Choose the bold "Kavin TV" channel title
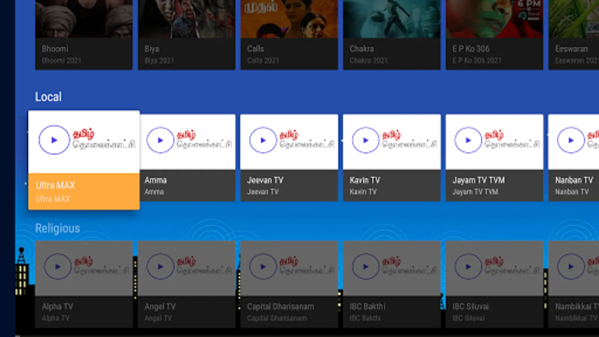 365,180
